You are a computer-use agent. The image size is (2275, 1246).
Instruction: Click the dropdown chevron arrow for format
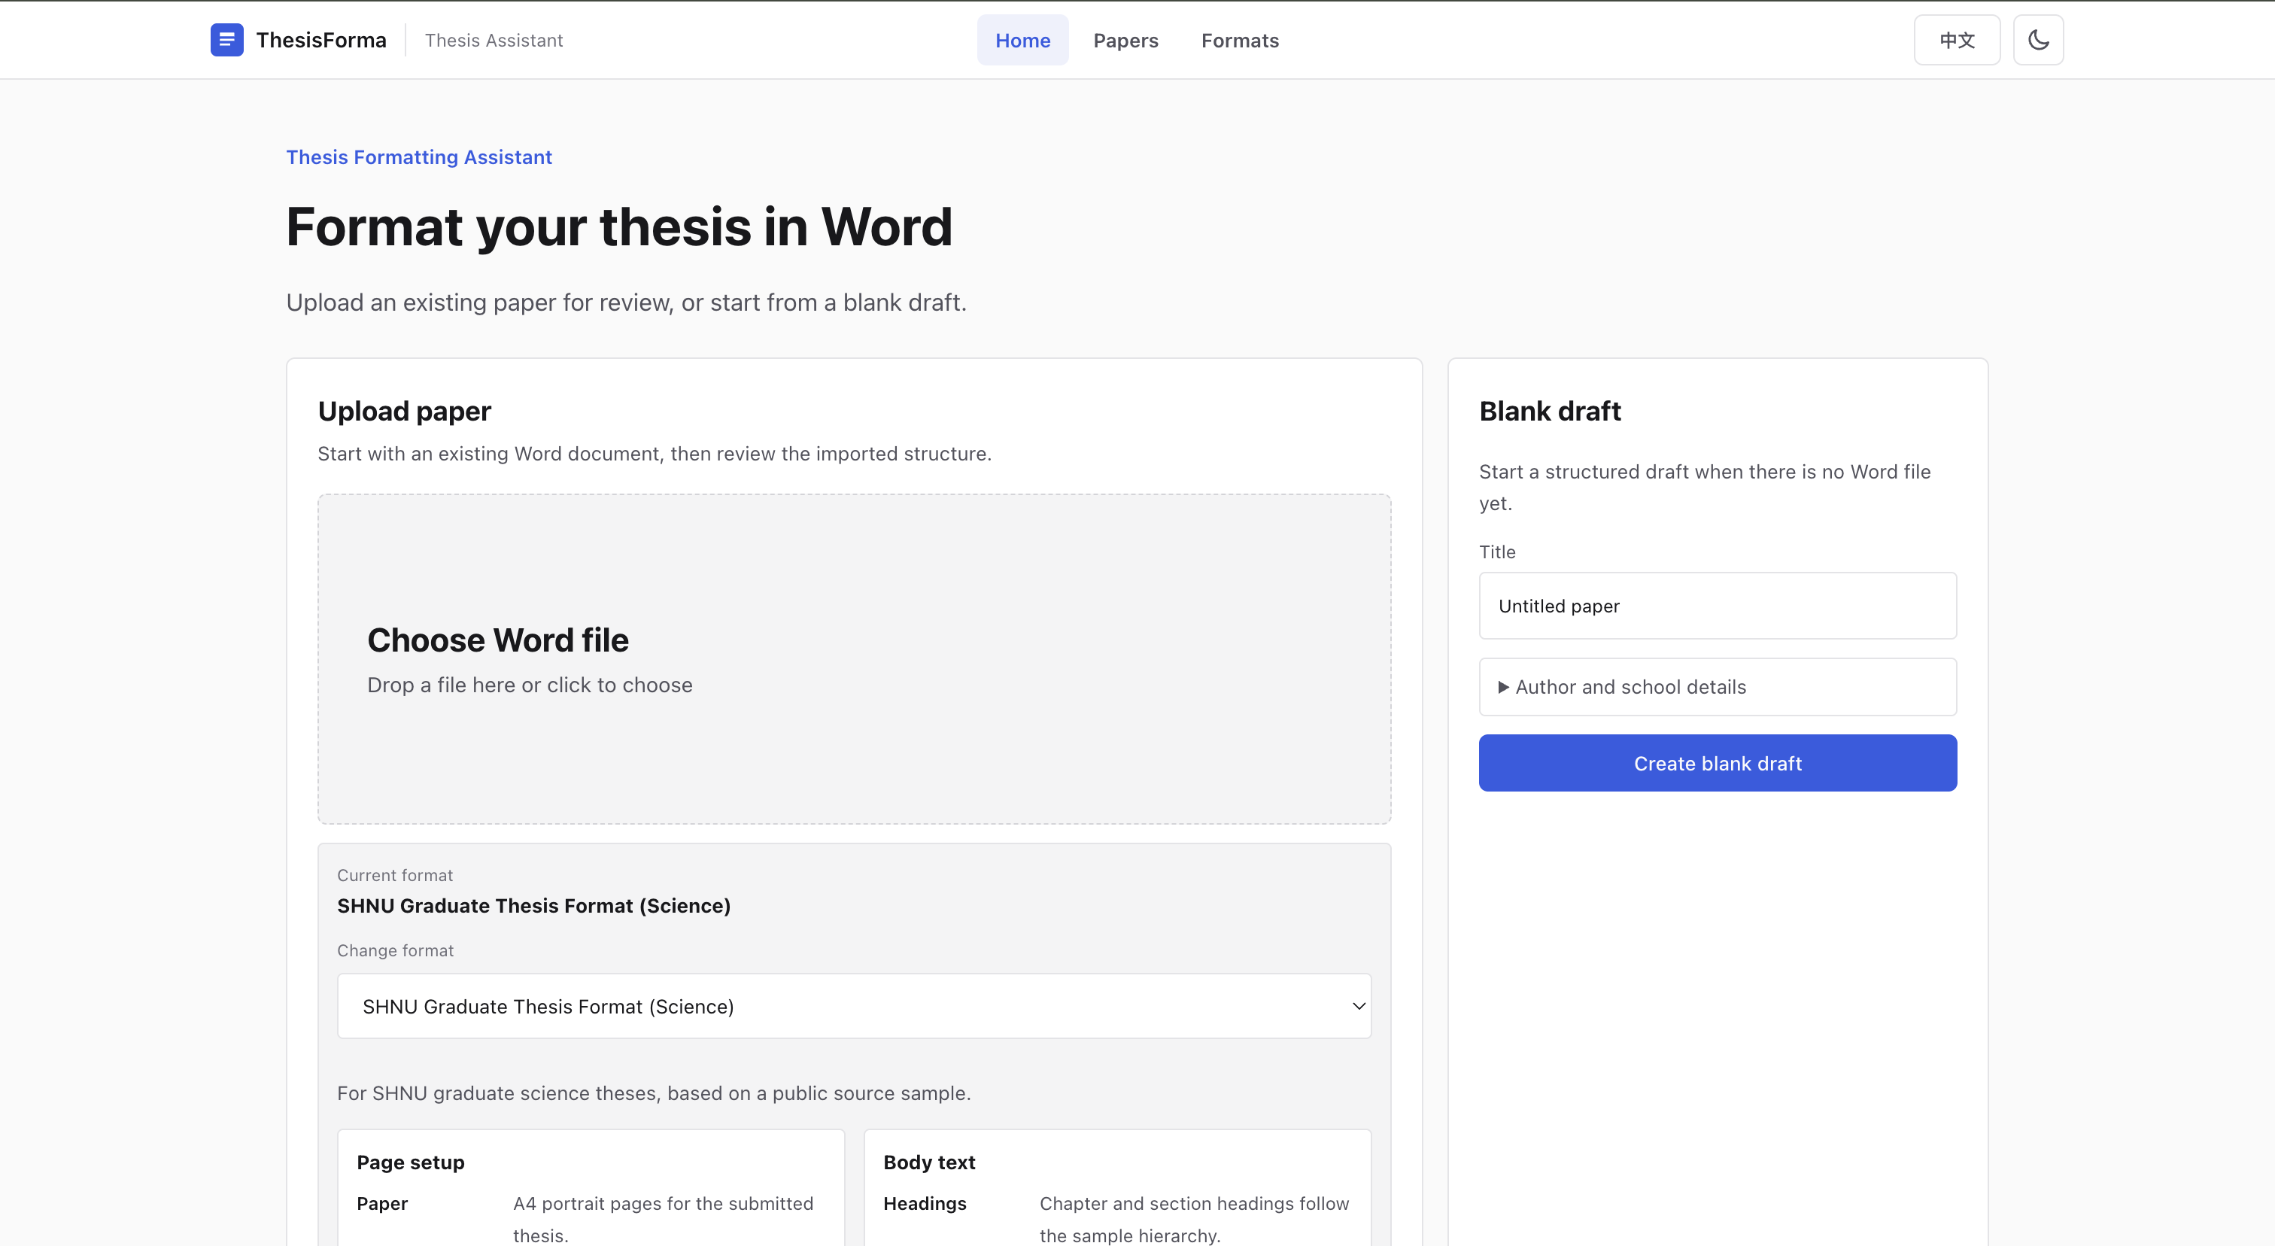point(1358,1006)
